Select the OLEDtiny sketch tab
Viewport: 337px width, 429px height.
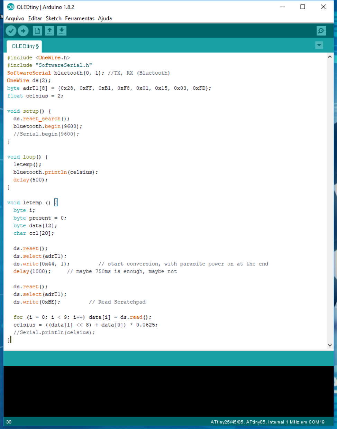coord(25,46)
